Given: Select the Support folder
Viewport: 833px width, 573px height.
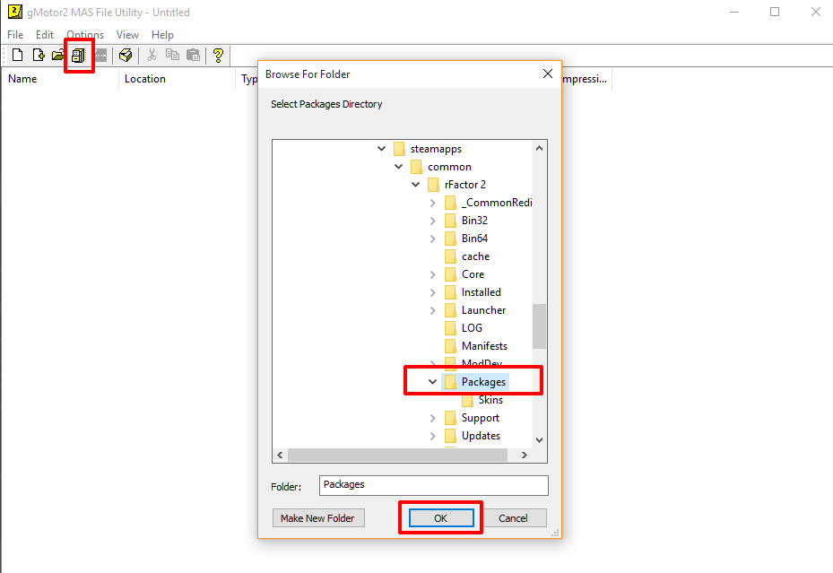Looking at the screenshot, I should point(481,418).
